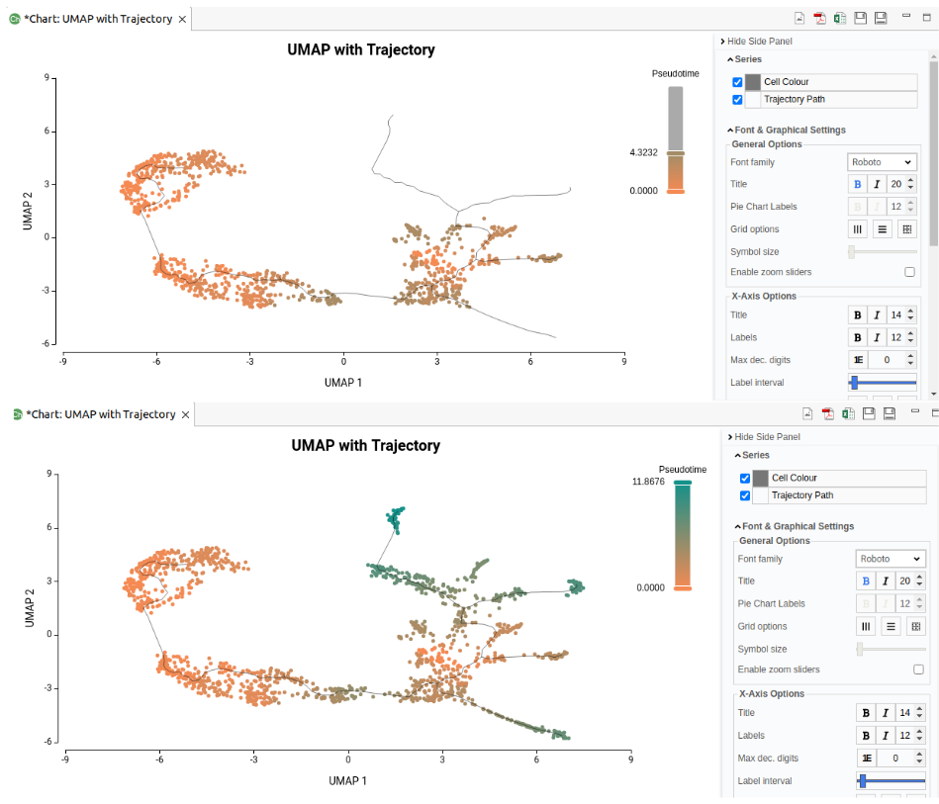Toggle scientific notation 1E button in upper panel
The height and width of the screenshot is (804, 939).
(x=858, y=360)
